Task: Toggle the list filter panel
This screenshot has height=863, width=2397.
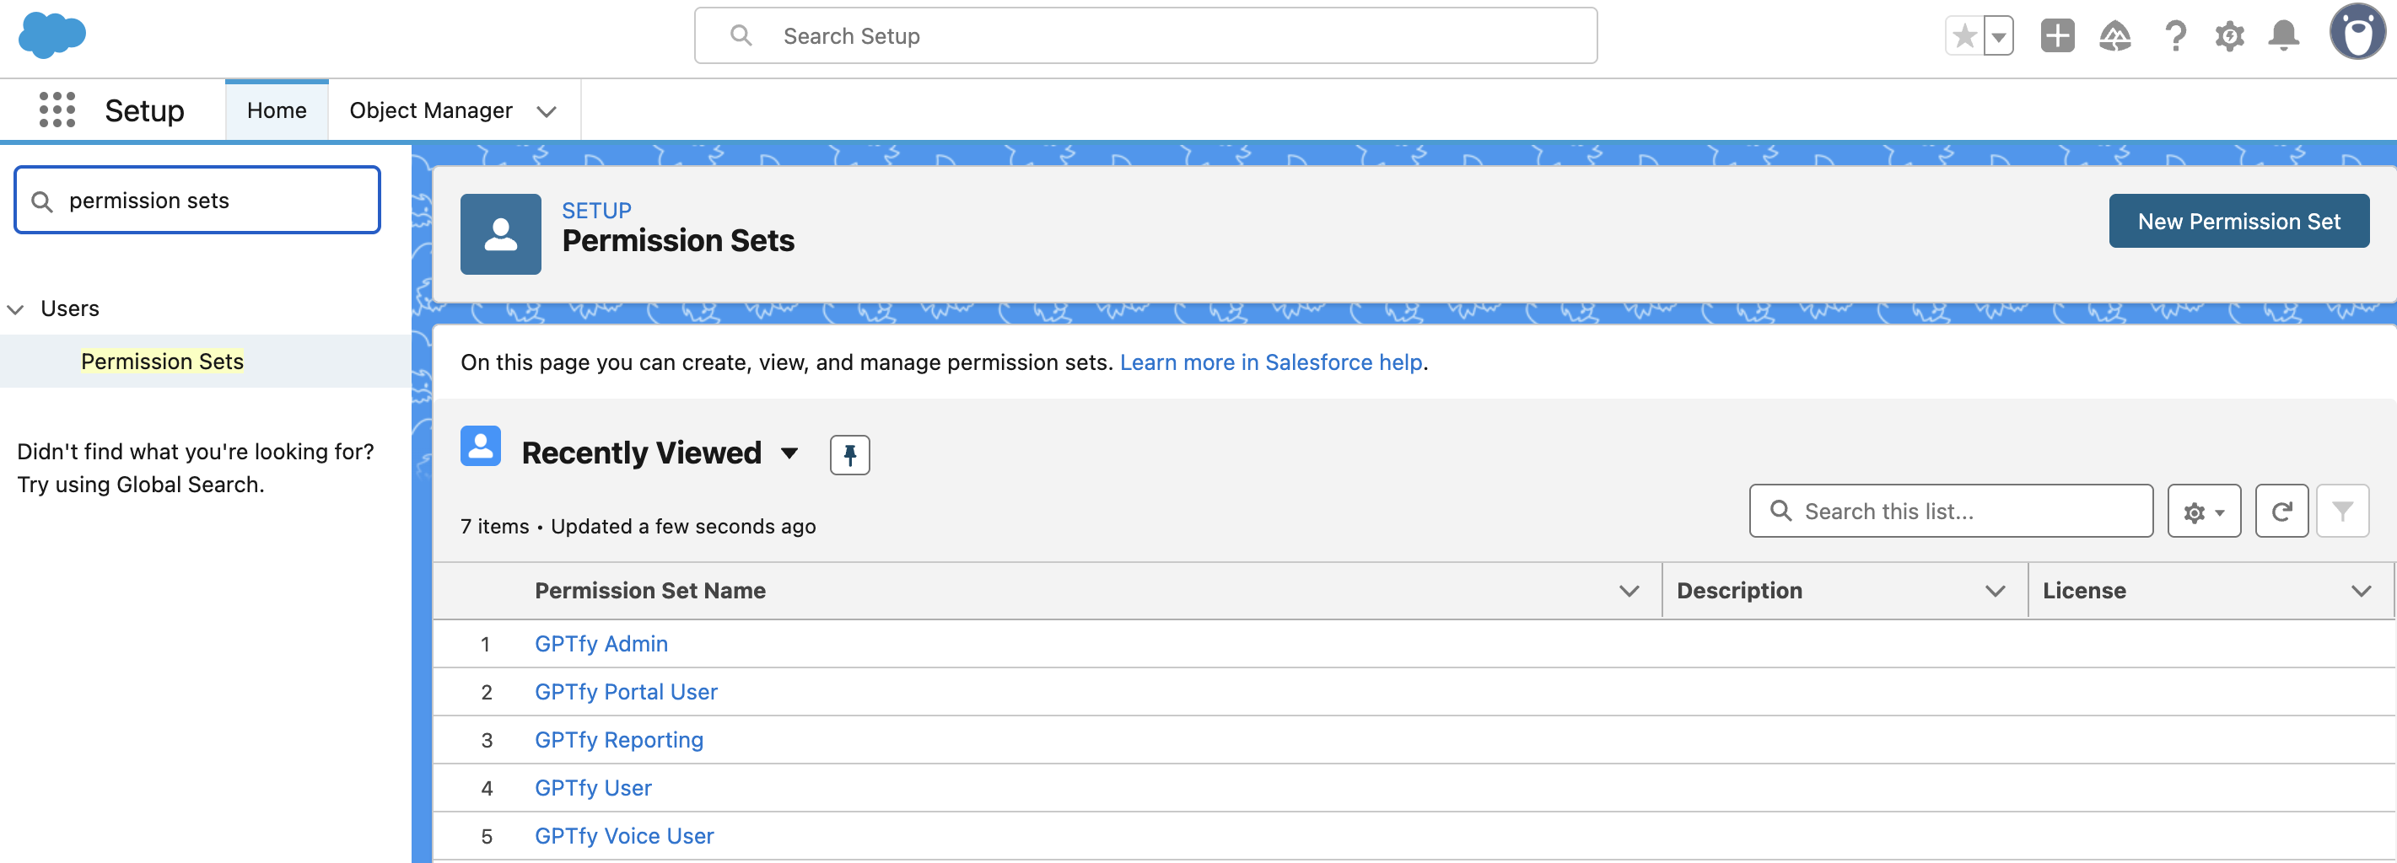Action: [2341, 511]
